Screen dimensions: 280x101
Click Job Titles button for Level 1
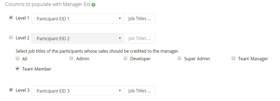point(140,18)
